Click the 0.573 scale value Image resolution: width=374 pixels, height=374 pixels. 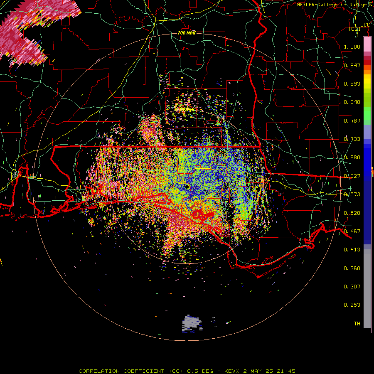click(x=352, y=194)
